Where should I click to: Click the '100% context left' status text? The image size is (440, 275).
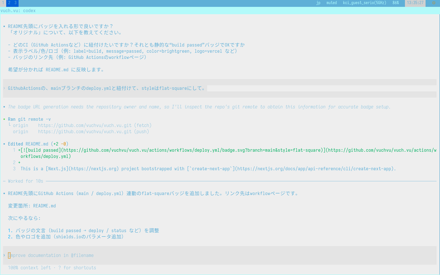tap(29, 268)
